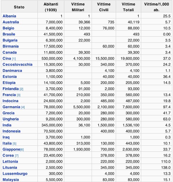Click the Etiopia link
The image size is (173, 182).
point(9,83)
